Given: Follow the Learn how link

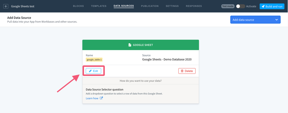Looking at the screenshot, I should tap(92, 98).
